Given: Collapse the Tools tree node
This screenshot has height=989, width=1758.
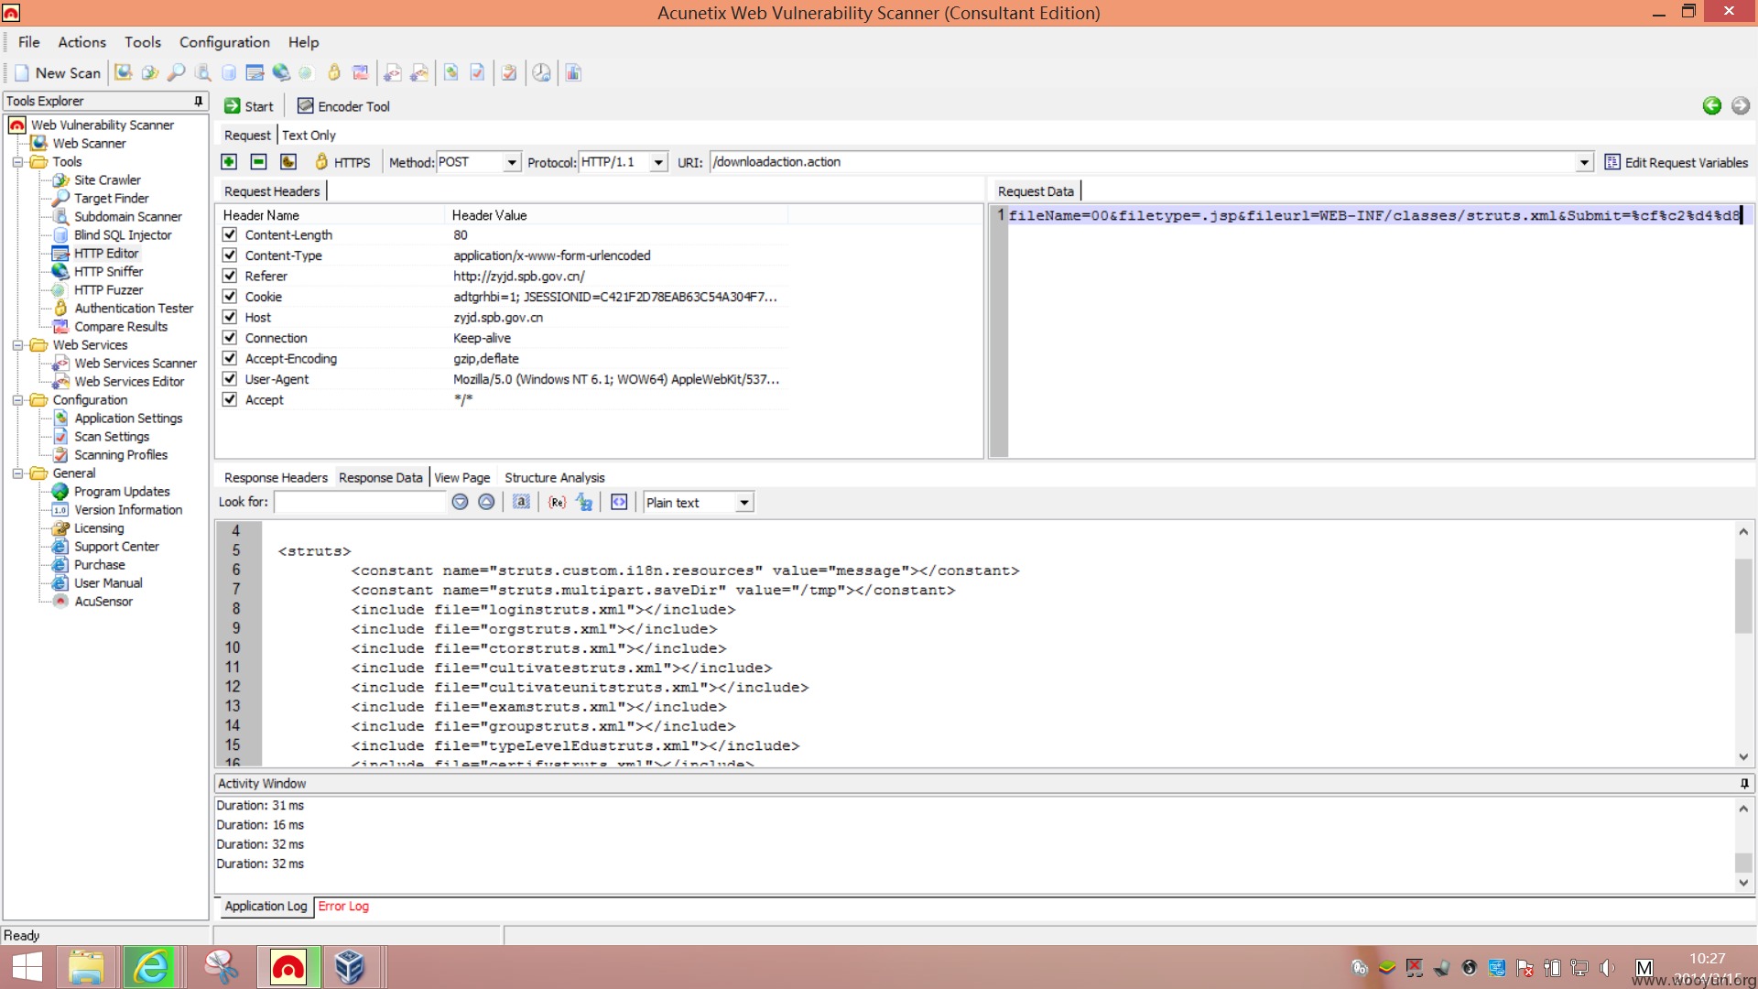Looking at the screenshot, I should coord(17,162).
